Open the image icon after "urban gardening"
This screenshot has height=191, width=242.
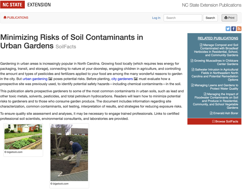point(50,79)
